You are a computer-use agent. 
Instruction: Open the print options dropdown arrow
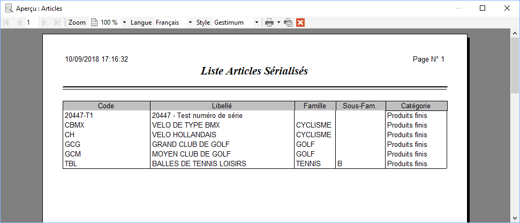coord(278,23)
